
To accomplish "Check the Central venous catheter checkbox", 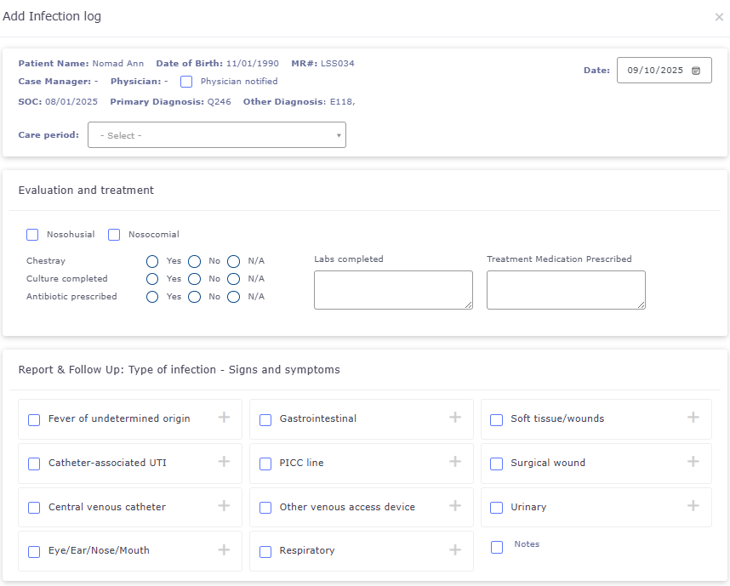I will click(x=34, y=508).
